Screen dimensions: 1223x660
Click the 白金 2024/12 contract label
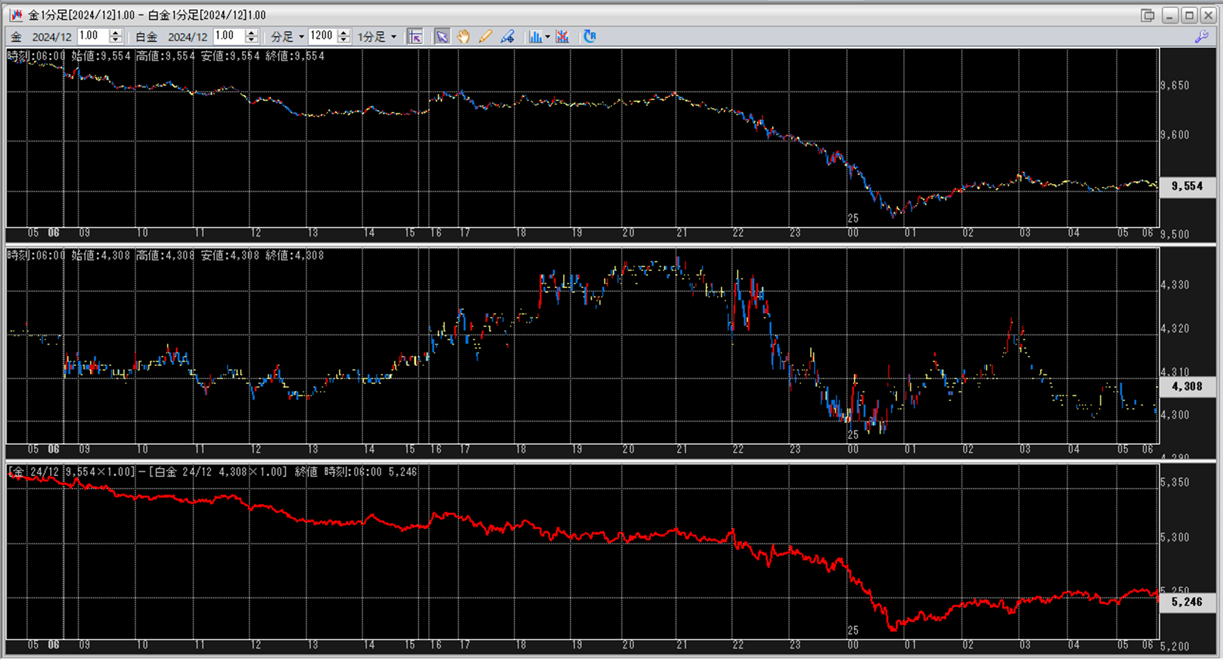coord(188,37)
